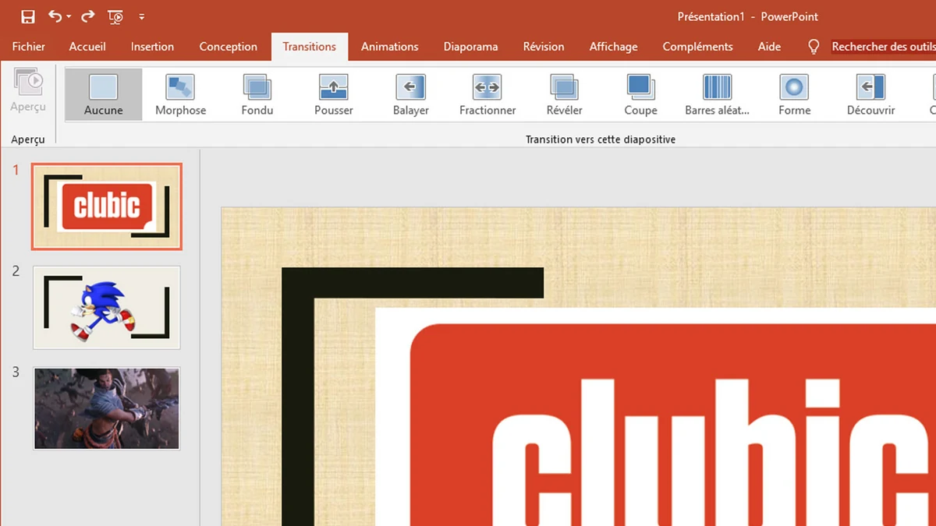Select the Transitions tab
Screen dimensions: 936x526
pos(310,47)
